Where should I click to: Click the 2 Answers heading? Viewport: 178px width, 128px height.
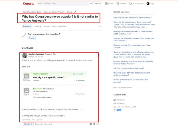[28, 48]
